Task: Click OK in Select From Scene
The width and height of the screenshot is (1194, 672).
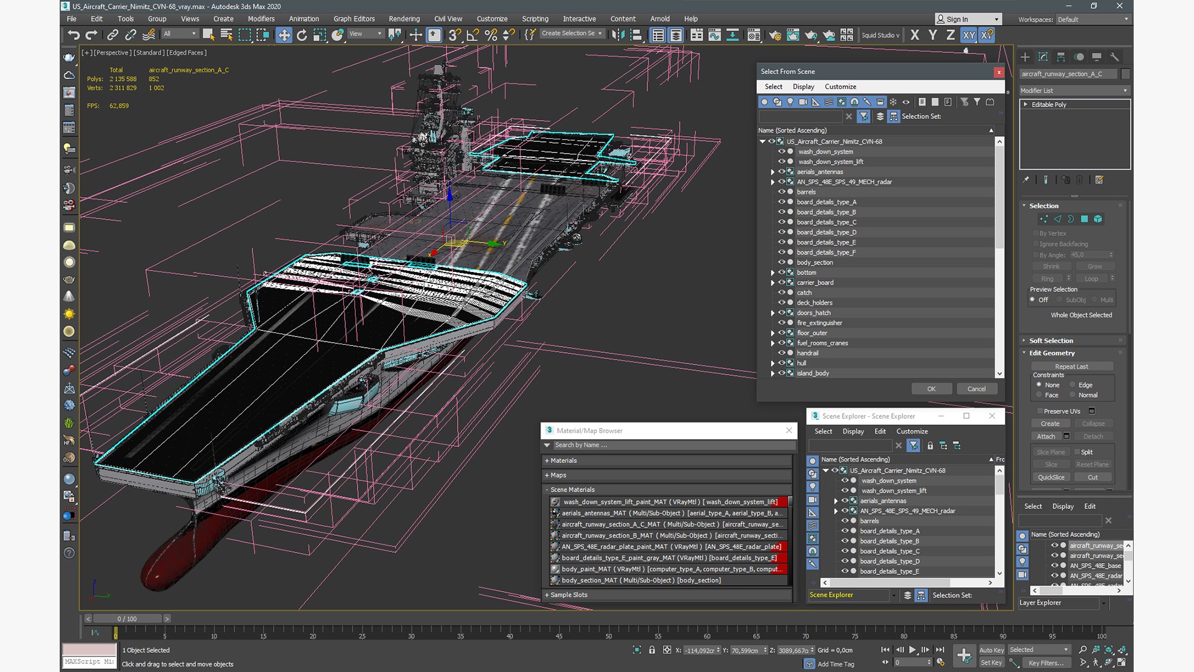Action: [x=932, y=389]
